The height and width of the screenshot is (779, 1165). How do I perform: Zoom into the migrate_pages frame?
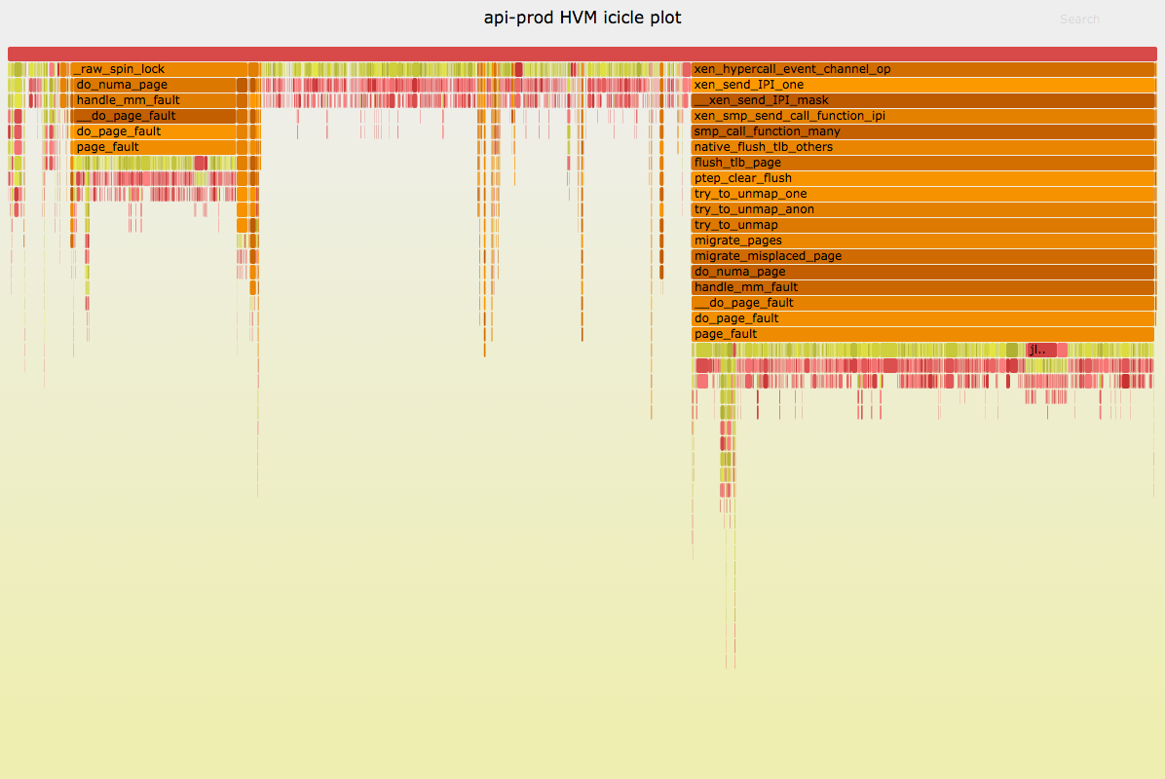point(922,241)
